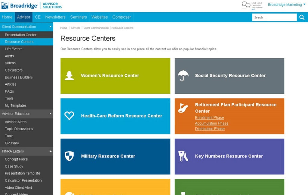The image size is (308, 195).
Task: Click the woman silhouette icon on Women's Resource Center
Action: [x=69, y=75]
